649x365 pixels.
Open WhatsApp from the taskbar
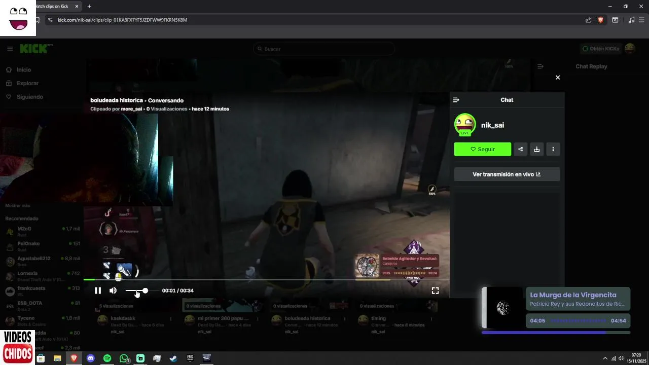tap(124, 358)
